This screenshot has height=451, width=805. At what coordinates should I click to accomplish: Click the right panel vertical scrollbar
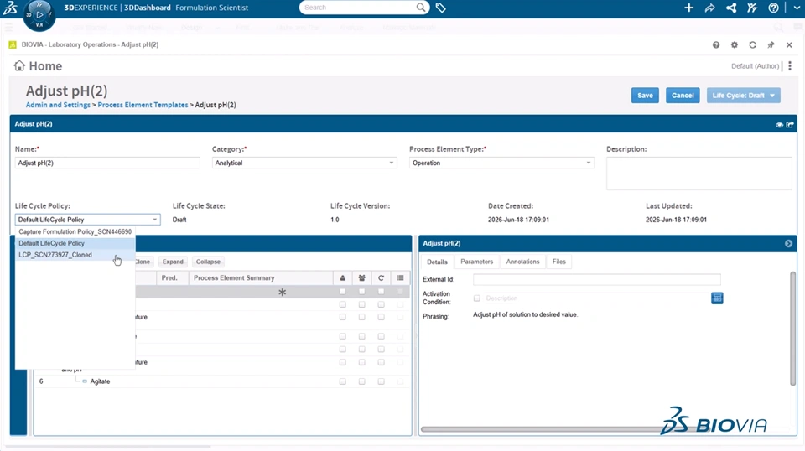click(x=792, y=329)
